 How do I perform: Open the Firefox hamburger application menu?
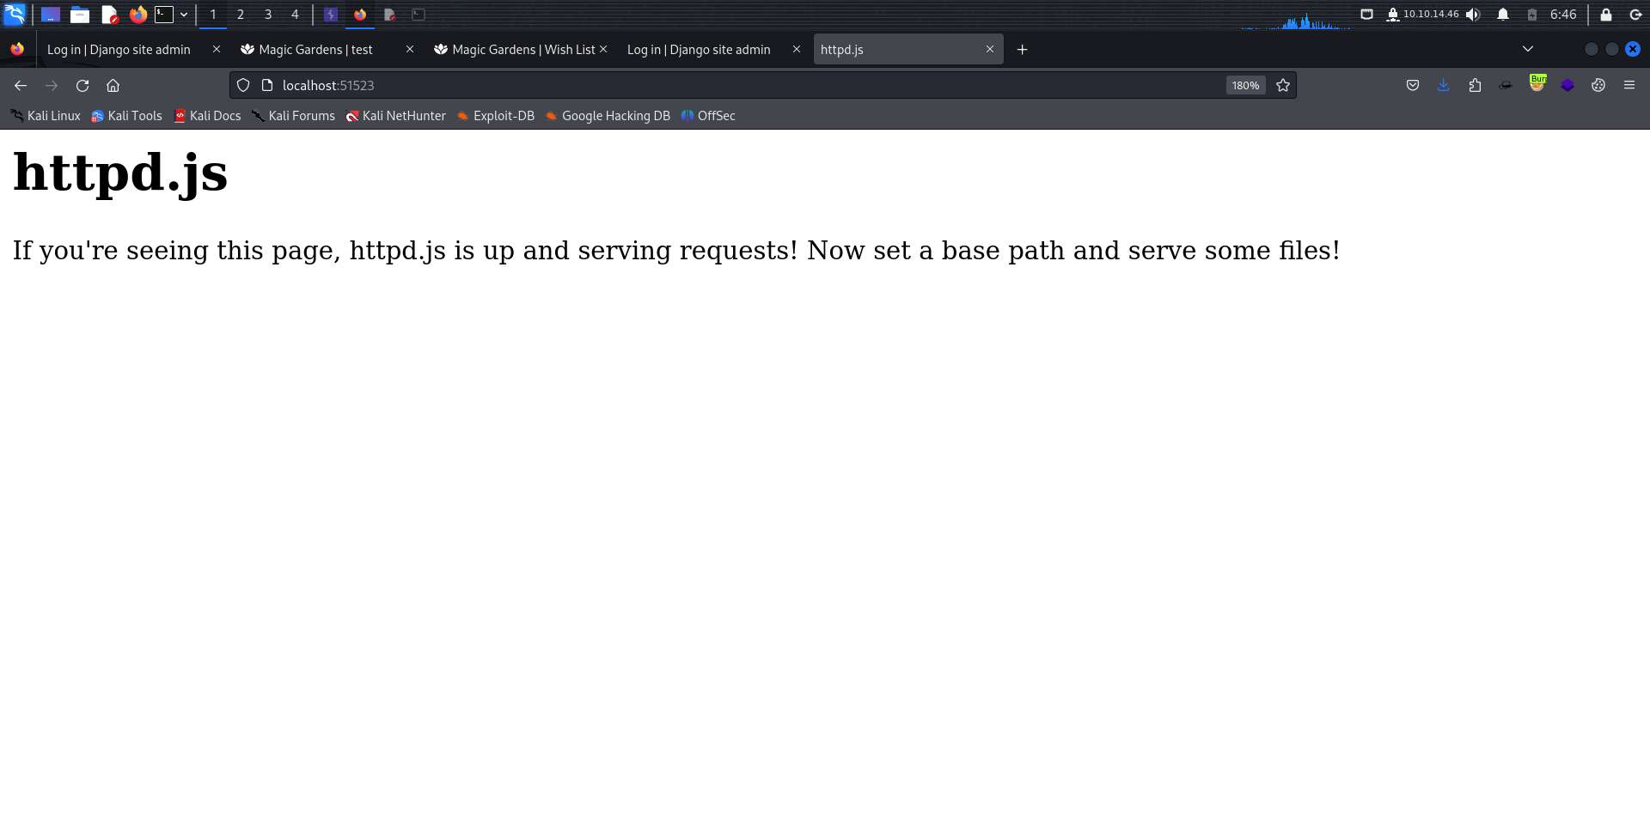click(1629, 85)
